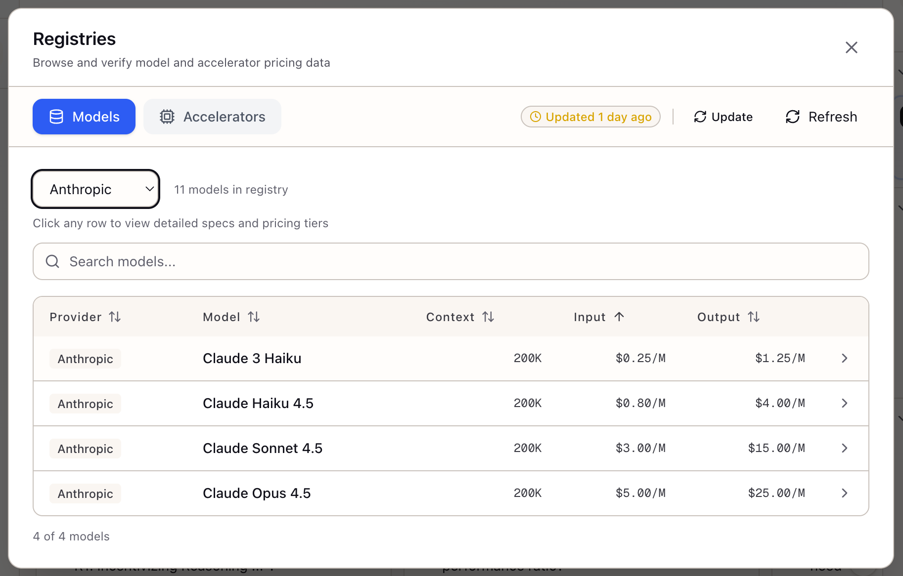Click the Updated 1 day ago status badge
Viewport: 903px width, 576px height.
[x=590, y=117]
